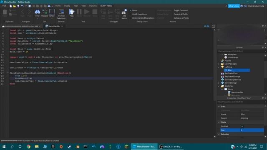The width and height of the screenshot is (267, 150).
Task: Switch to the PLUGINS ribbon tab
Action: pyautogui.click(x=93, y=6)
